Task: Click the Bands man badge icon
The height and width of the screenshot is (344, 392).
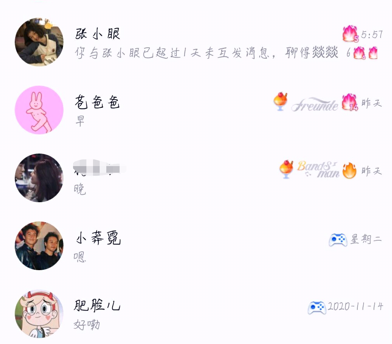Action: coord(318,169)
